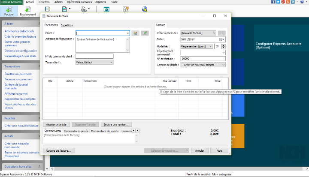Decrease the payment days stepper value
This screenshot has width=309, height=177.
coord(224,48)
